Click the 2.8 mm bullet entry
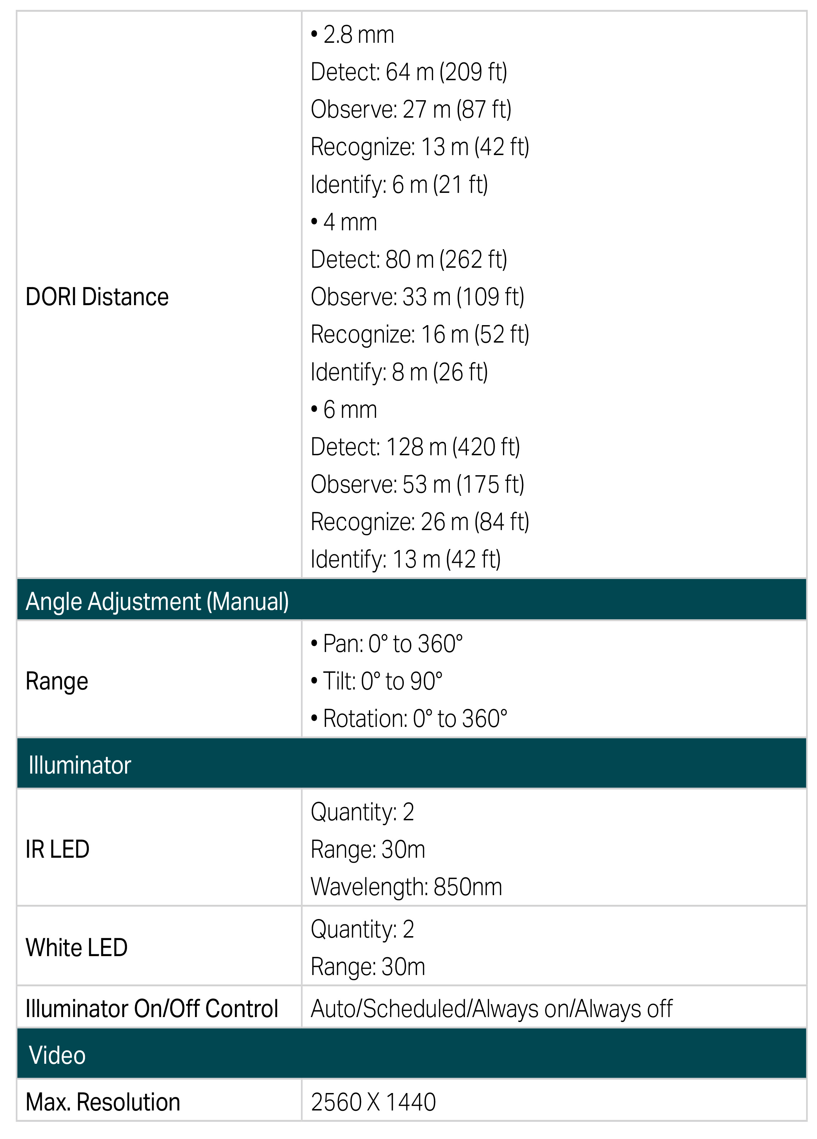817x1139 pixels. point(353,35)
